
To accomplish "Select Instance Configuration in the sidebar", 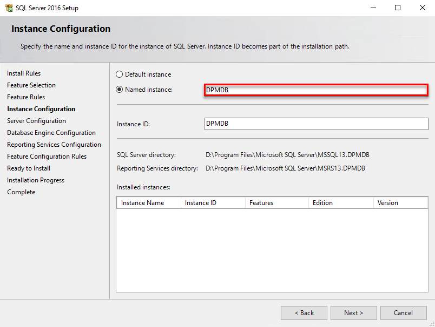I will pos(41,109).
